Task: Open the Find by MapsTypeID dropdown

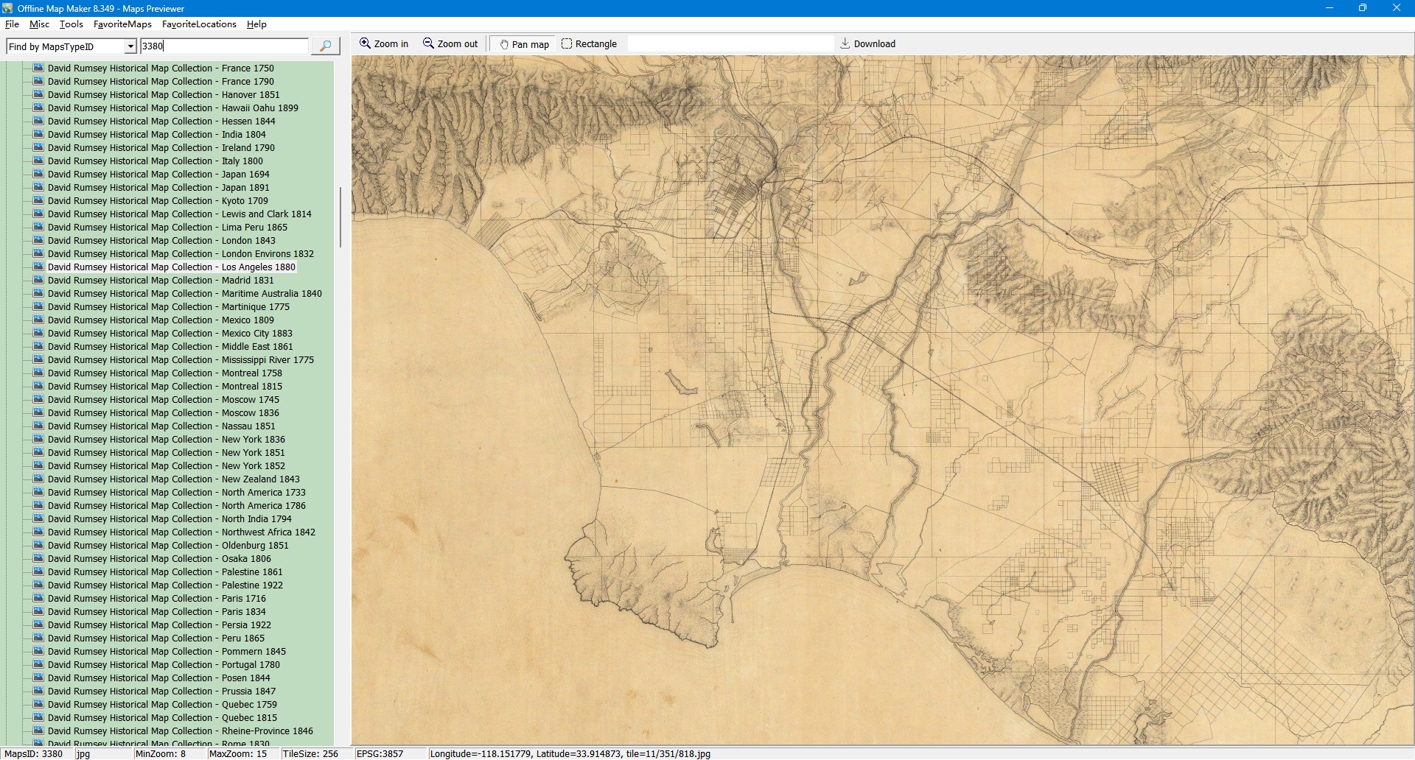Action: (130, 46)
